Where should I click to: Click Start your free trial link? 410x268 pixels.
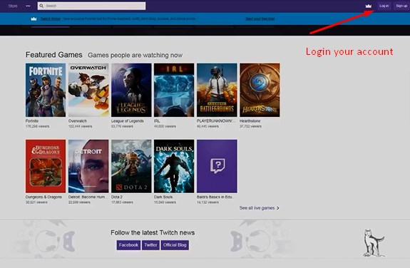[x=260, y=19]
